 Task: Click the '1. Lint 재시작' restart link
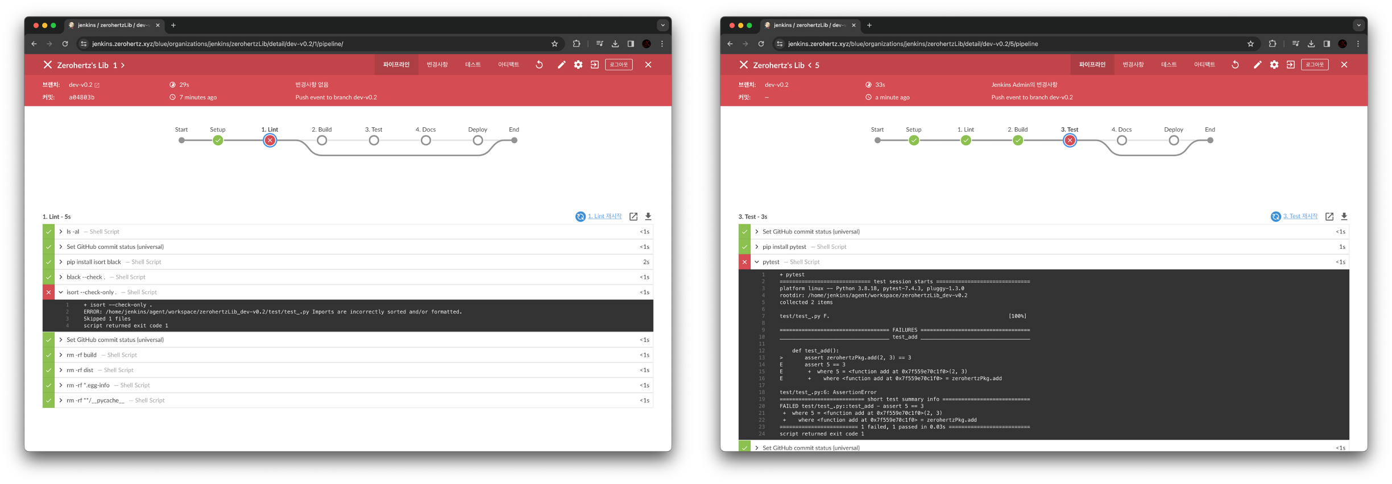click(604, 216)
